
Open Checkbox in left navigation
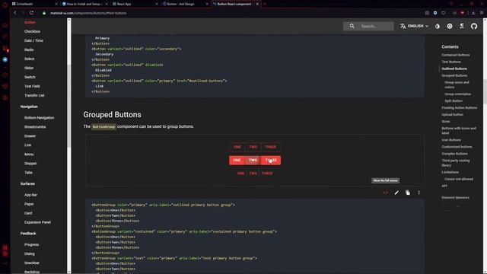(x=32, y=31)
